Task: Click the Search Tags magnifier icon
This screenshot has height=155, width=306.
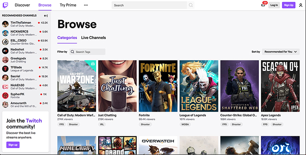Action: click(73, 52)
